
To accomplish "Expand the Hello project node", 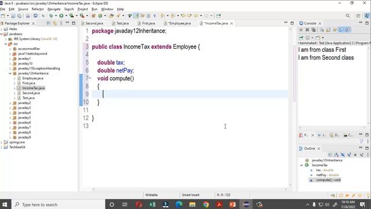I will coord(2,29).
